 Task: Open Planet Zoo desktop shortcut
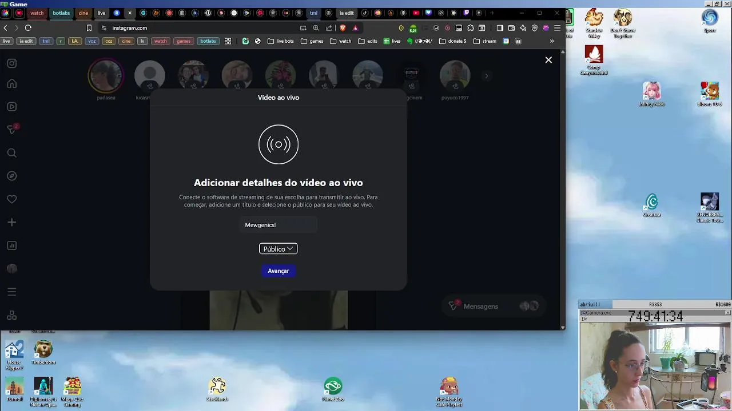[x=333, y=389]
